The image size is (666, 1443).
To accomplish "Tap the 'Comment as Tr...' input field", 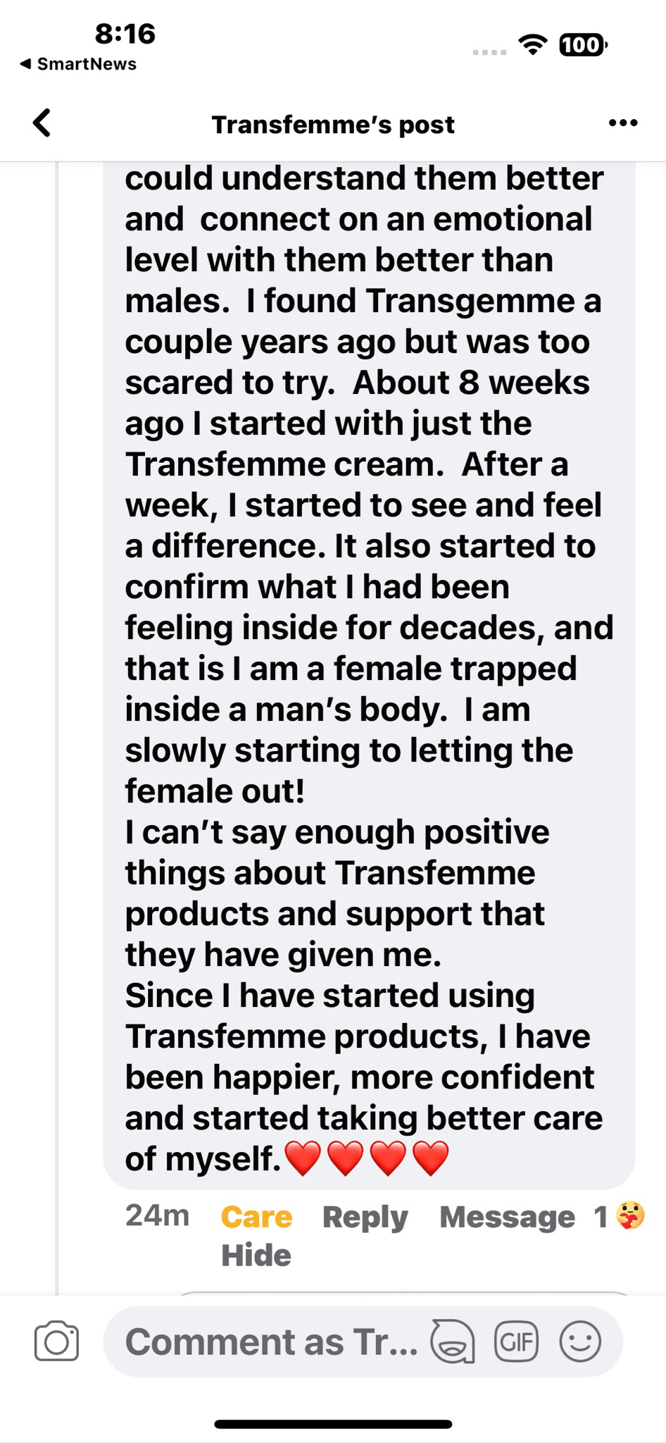I will pos(271,1342).
